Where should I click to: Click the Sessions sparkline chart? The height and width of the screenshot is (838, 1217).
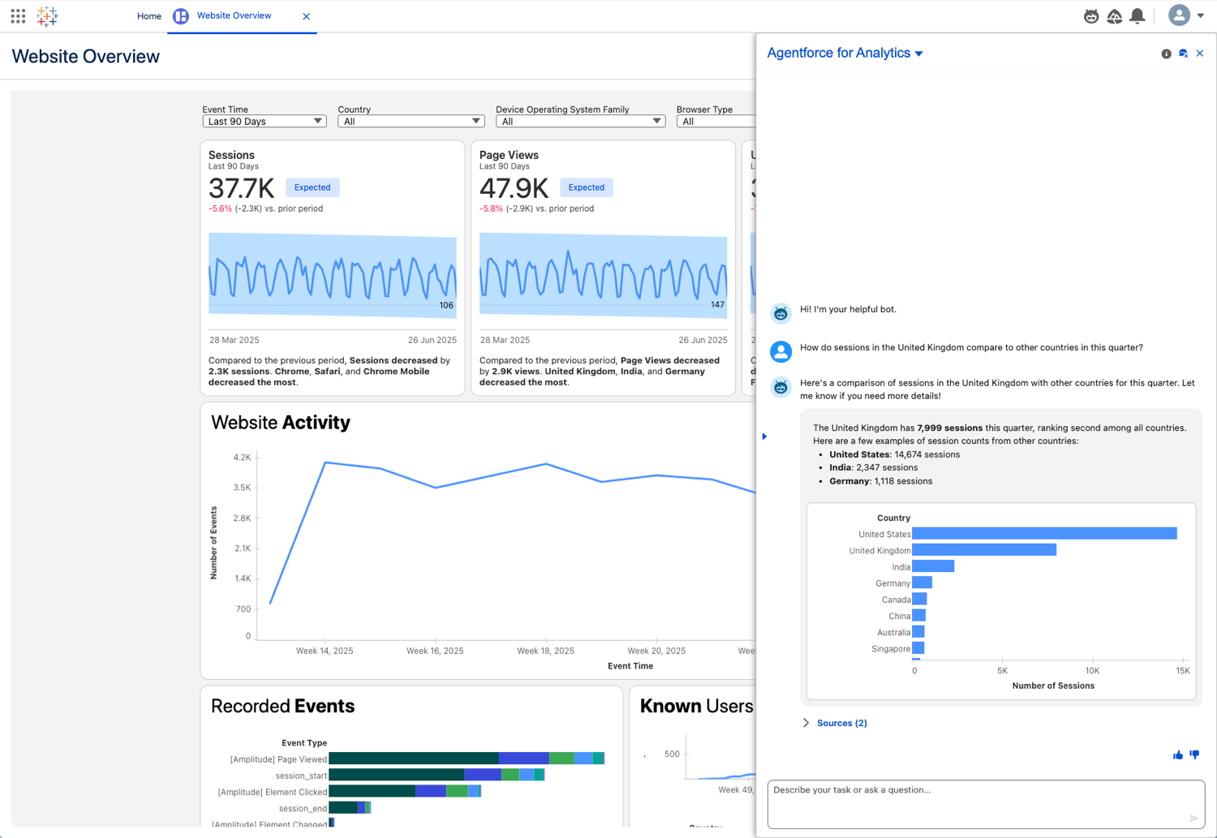[x=333, y=275]
